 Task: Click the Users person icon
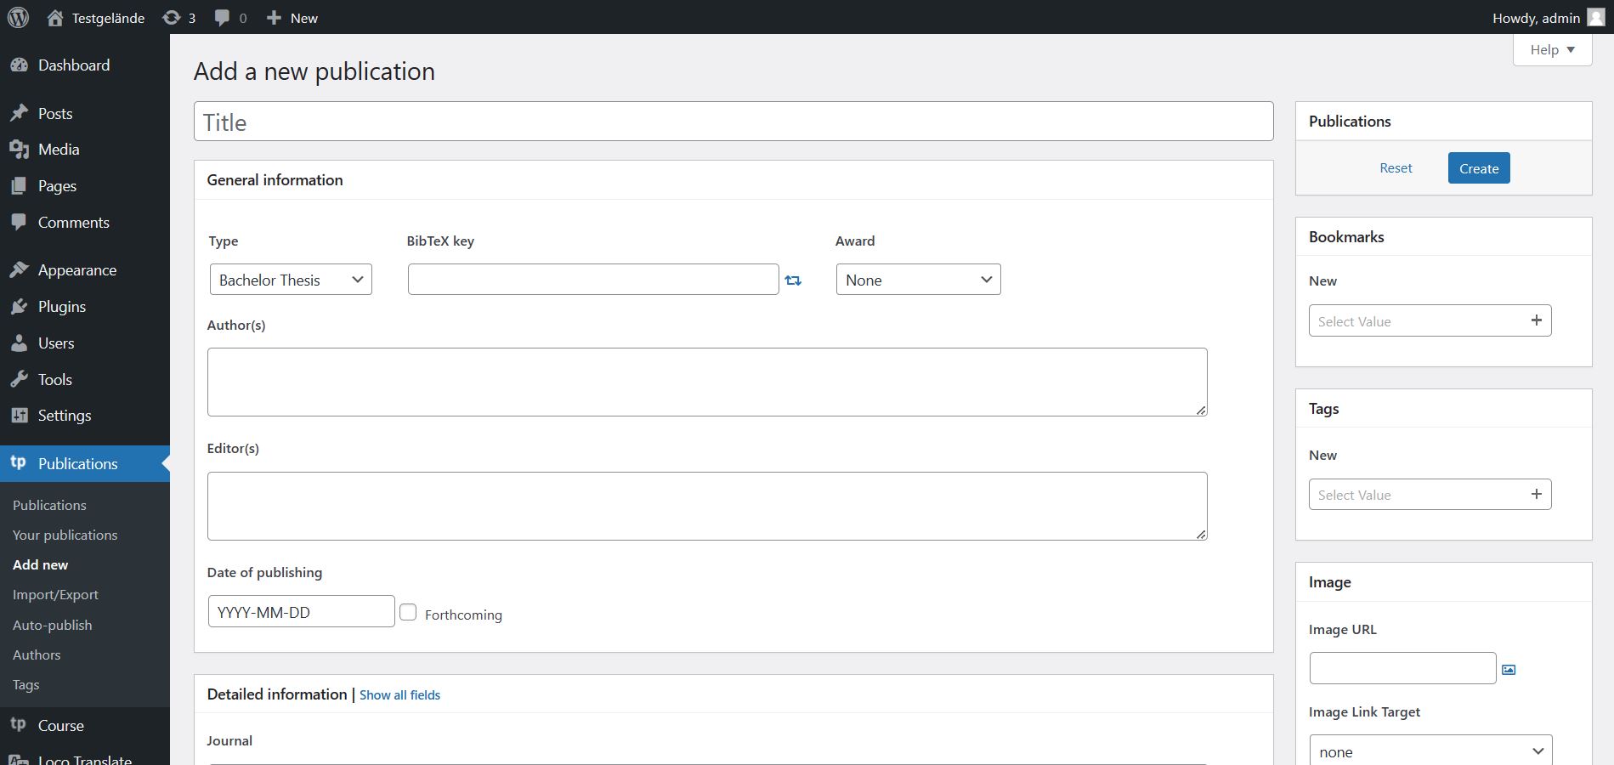19,343
